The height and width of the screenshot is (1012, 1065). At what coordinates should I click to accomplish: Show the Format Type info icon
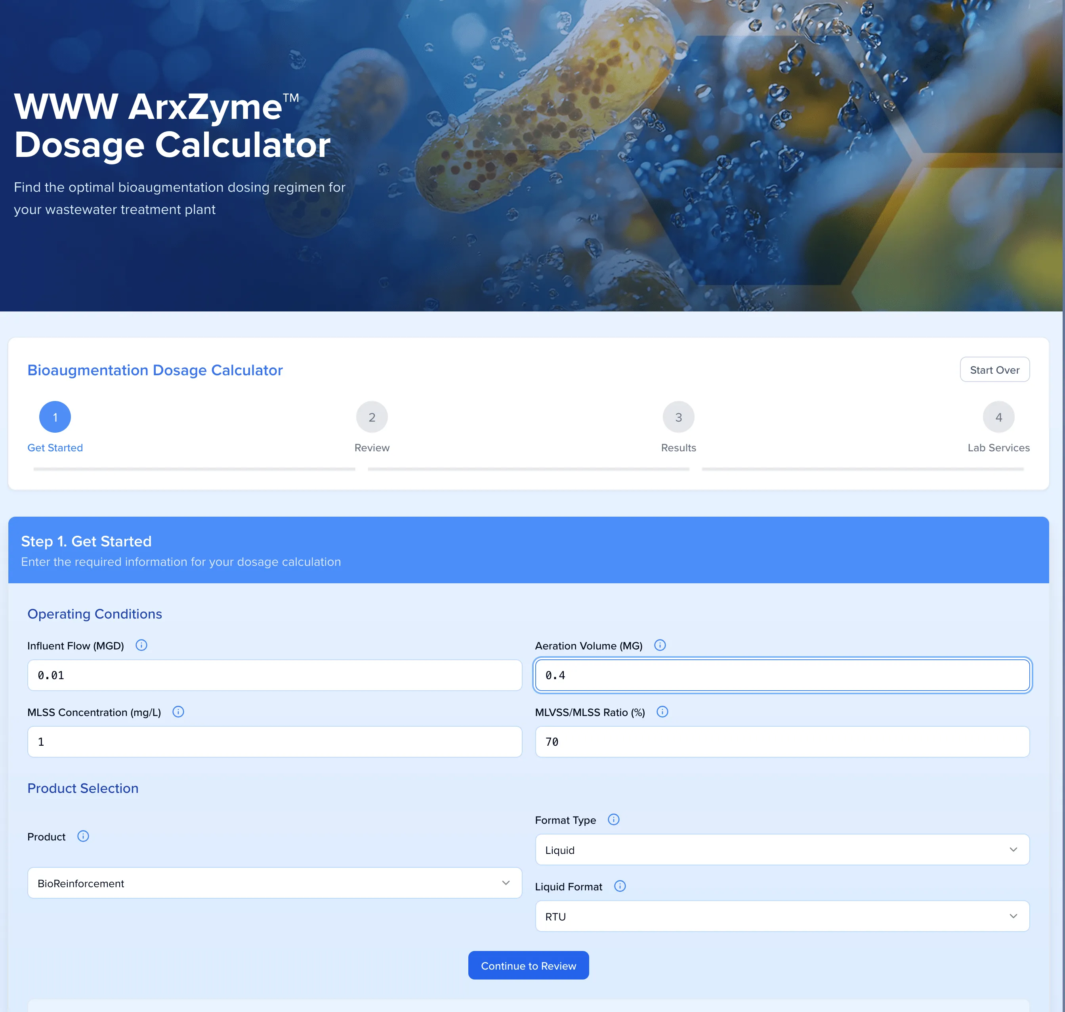coord(613,819)
